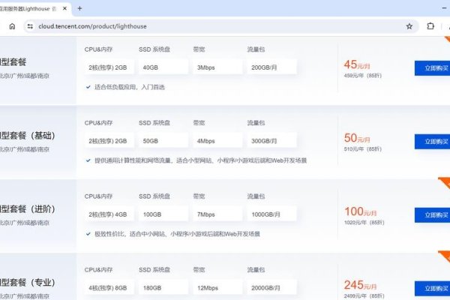Click the 极致性价比 description line
Image resolution: width=450 pixels, height=300 pixels.
pyautogui.click(x=177, y=234)
